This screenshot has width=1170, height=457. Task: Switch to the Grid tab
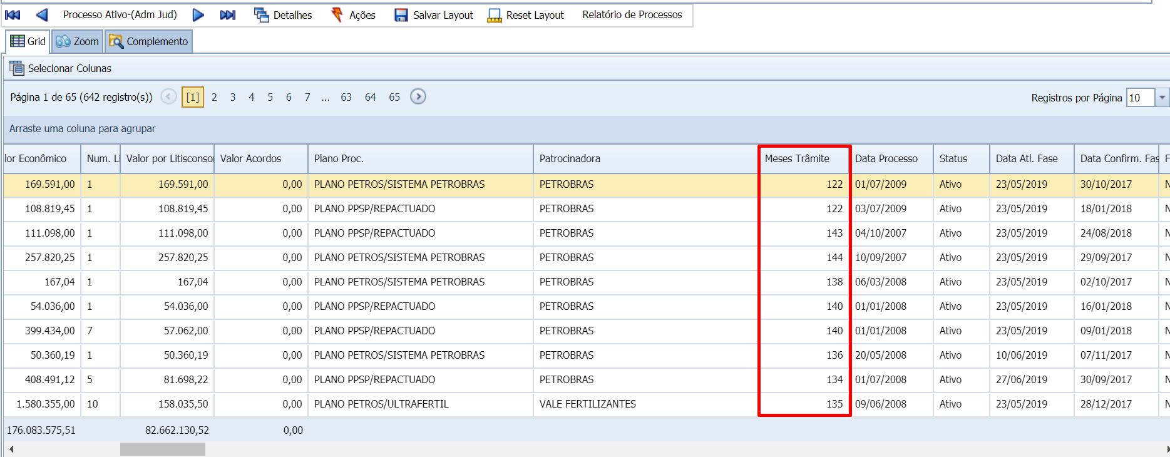point(28,41)
